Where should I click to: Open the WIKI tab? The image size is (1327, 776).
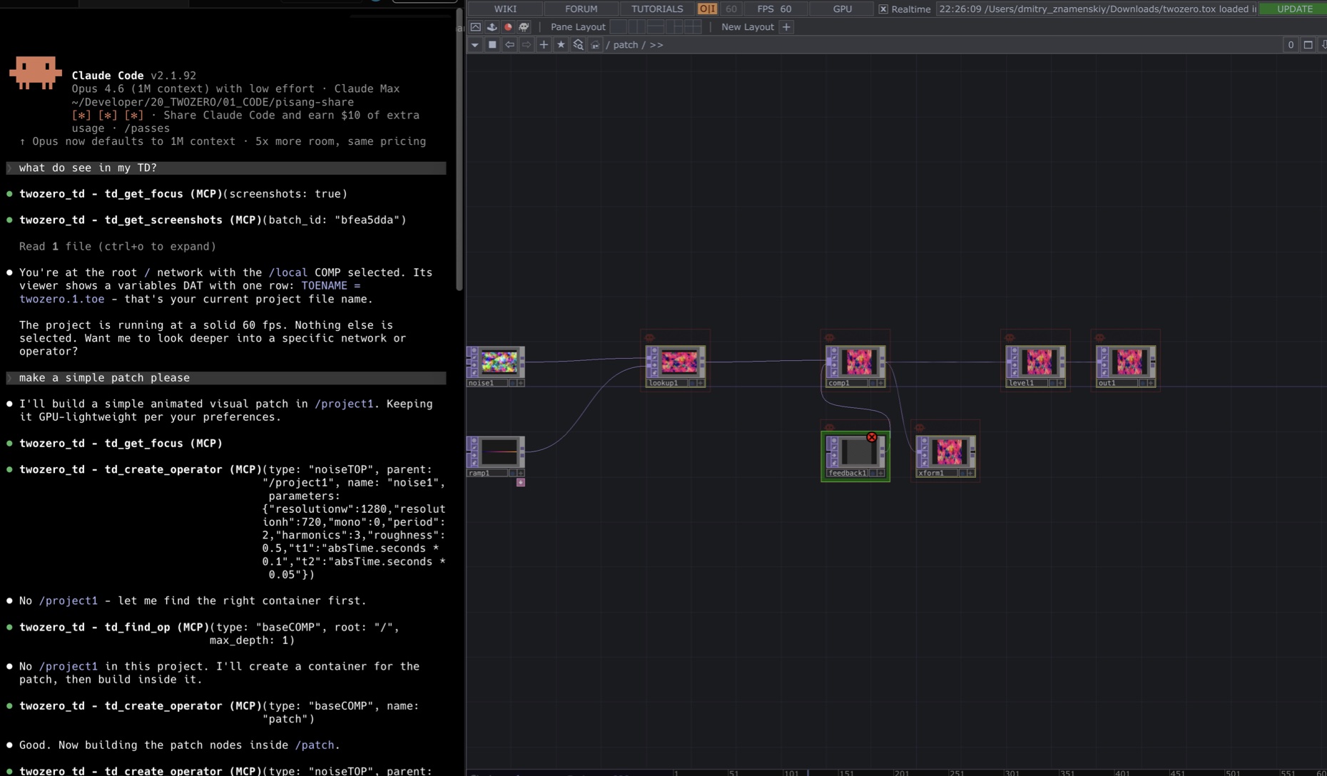click(505, 9)
